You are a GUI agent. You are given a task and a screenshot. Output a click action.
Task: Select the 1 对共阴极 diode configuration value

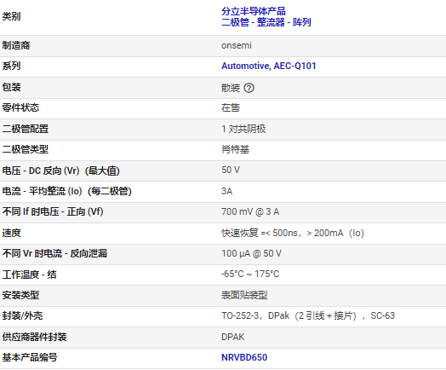(x=243, y=129)
